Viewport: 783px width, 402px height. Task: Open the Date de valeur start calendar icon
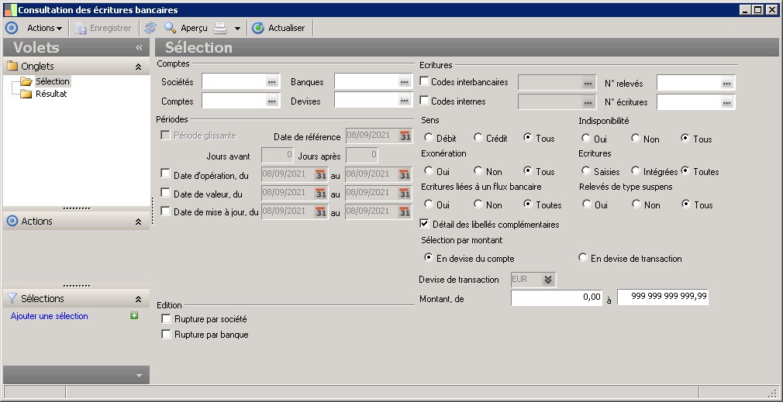click(x=321, y=194)
